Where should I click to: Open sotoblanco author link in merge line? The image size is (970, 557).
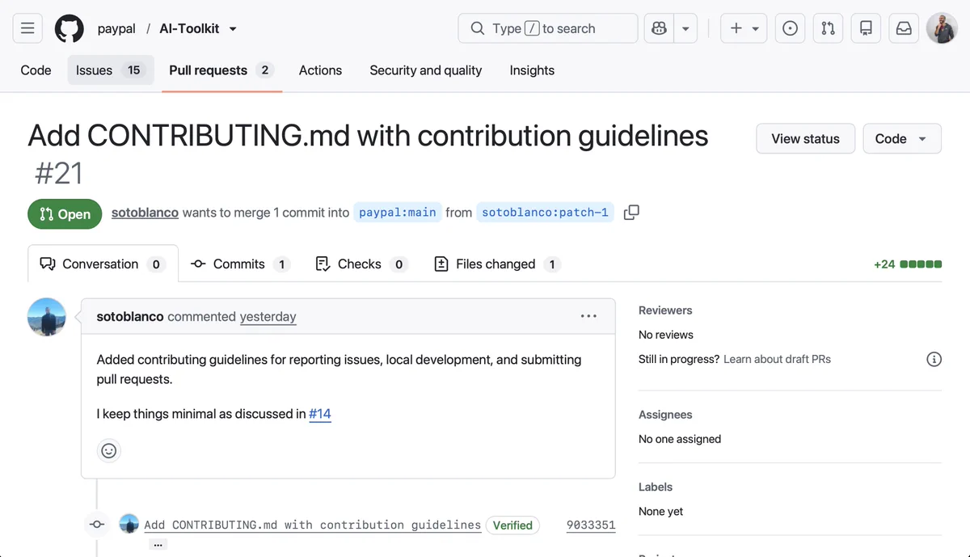tap(145, 213)
